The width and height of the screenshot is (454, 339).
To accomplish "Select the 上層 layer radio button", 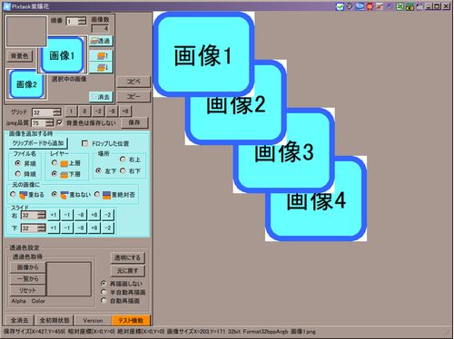I will point(54,163).
